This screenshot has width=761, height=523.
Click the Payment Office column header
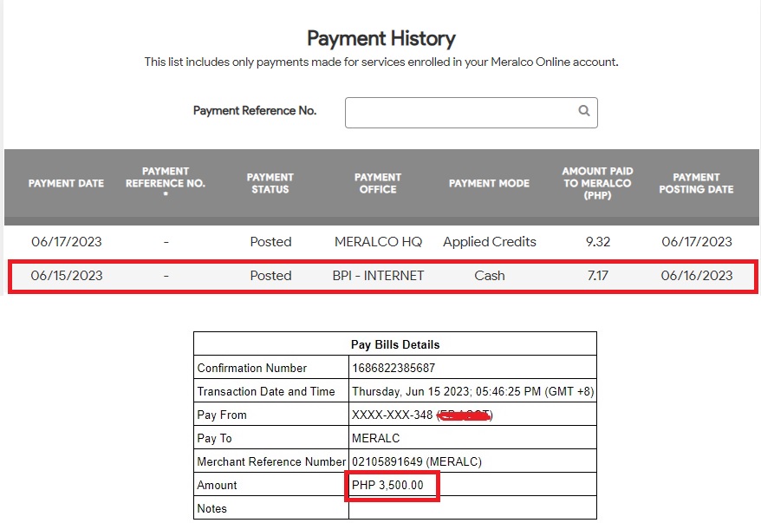(x=378, y=184)
